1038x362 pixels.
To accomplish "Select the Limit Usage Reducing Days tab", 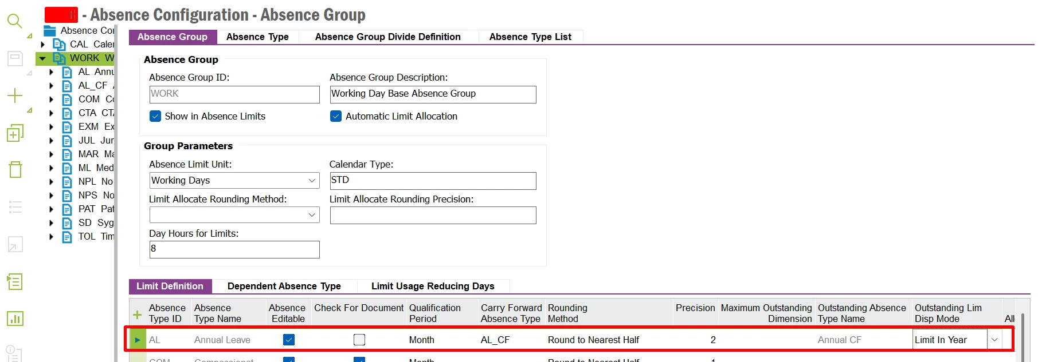I will [x=433, y=286].
